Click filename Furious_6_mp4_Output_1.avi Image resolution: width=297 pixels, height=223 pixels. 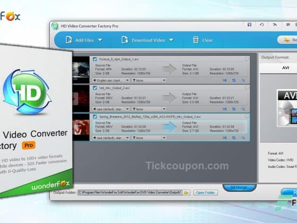[119, 59]
